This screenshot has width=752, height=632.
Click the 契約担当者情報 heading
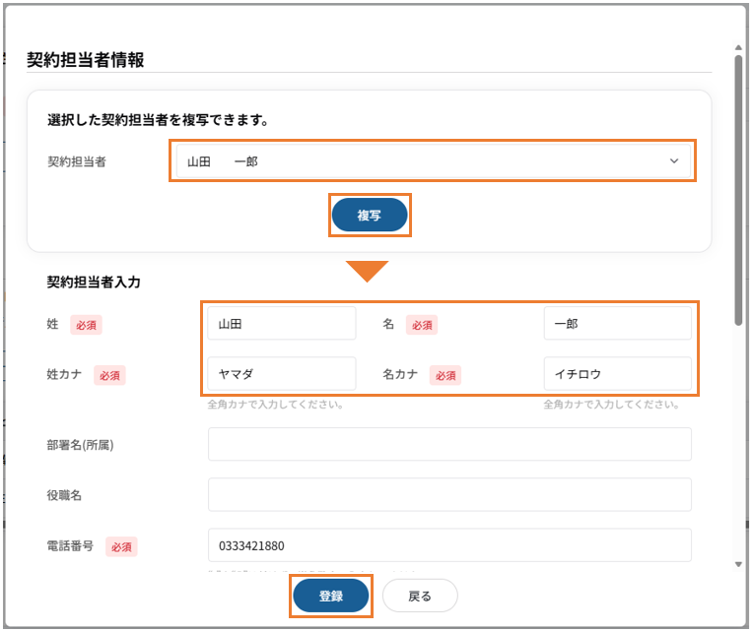coord(86,60)
